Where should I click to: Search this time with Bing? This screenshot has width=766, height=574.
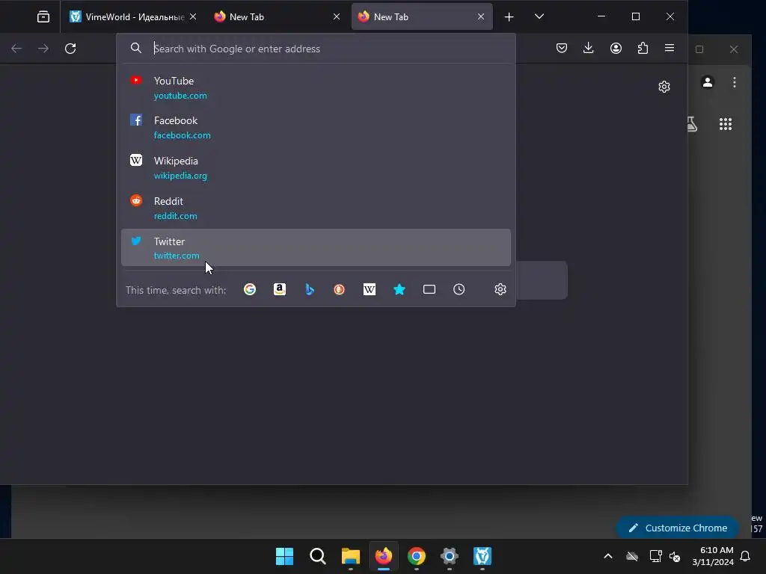coord(310,289)
